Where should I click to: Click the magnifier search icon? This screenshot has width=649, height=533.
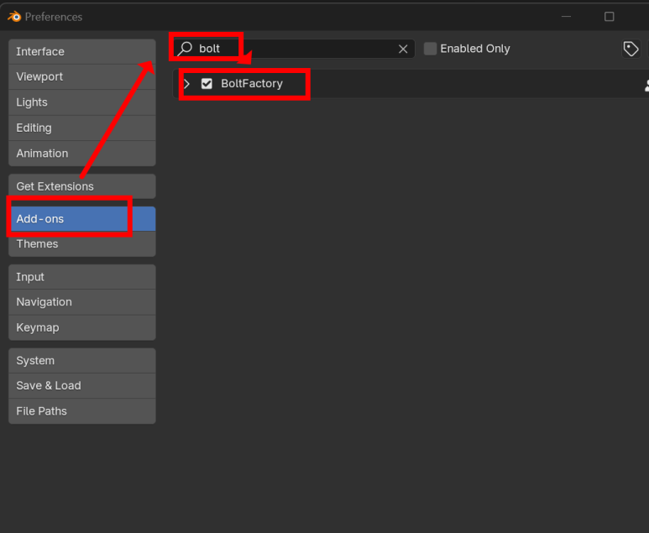click(185, 49)
